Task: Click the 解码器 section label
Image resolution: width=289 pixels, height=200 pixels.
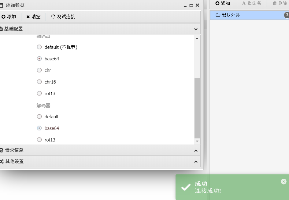Action: 43,105
